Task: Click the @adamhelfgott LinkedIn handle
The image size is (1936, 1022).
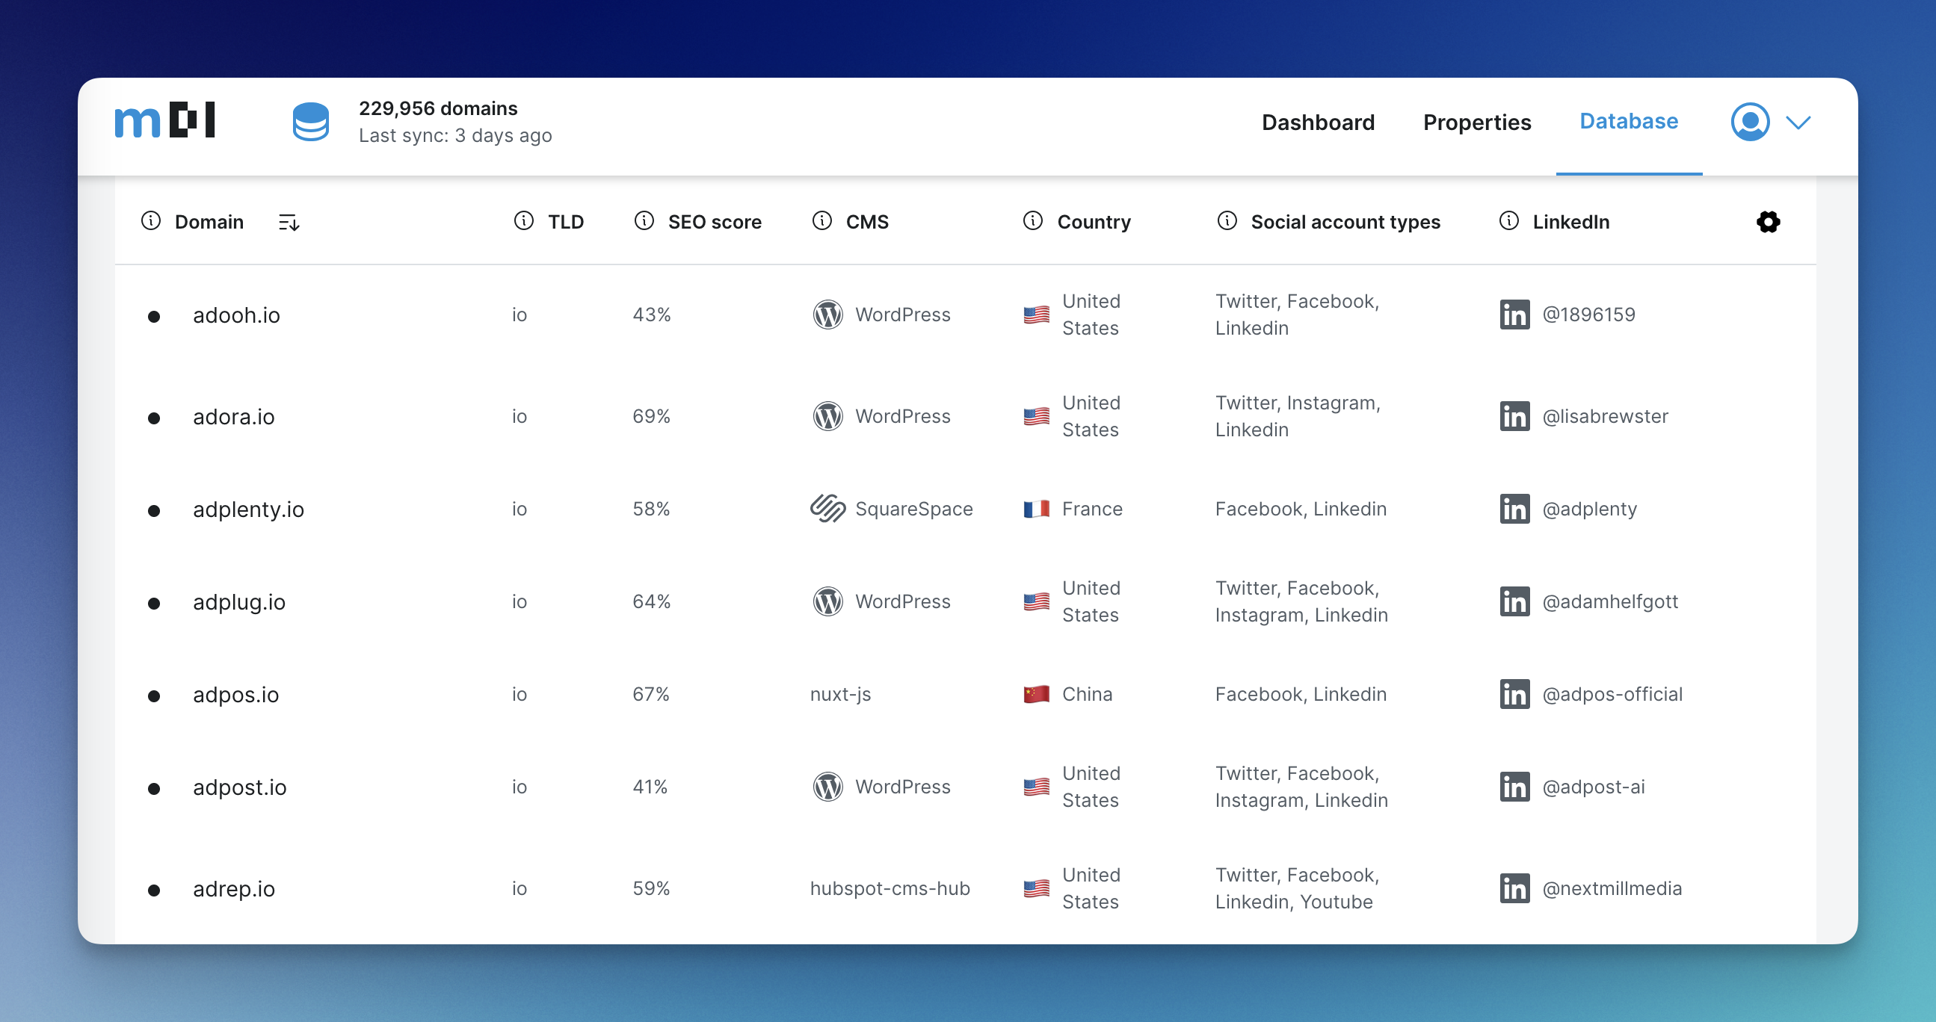Action: [x=1610, y=602]
